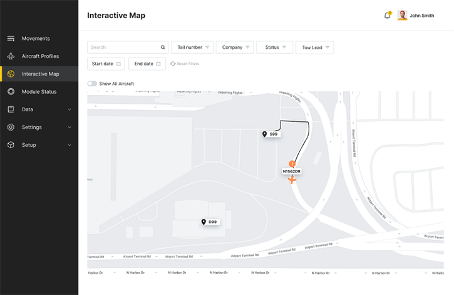Click the orange airplane icon on map
The height and width of the screenshot is (295, 454).
(292, 180)
